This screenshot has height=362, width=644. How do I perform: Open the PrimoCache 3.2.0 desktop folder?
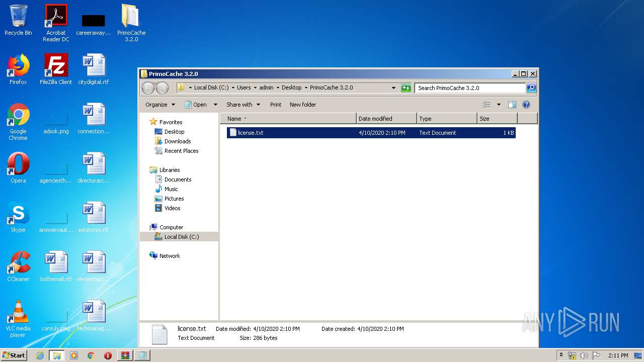coord(131,23)
